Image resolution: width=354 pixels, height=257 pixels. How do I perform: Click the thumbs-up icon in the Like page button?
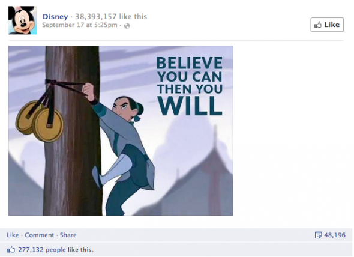point(318,25)
